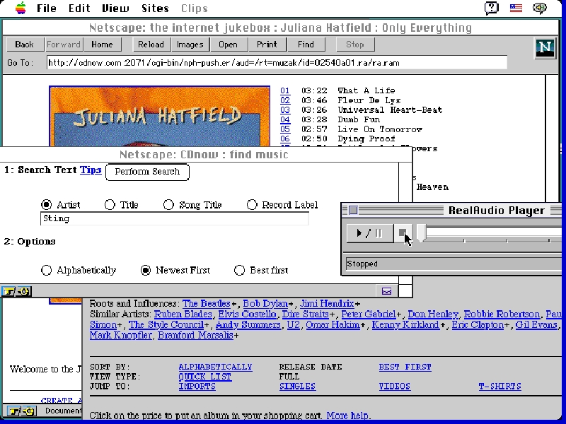Click the yellow square status icon beside find music key
566x424 pixels.
coord(24,291)
